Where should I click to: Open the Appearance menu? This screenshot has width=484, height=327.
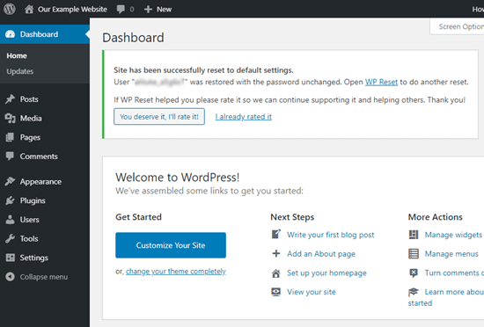click(x=40, y=182)
